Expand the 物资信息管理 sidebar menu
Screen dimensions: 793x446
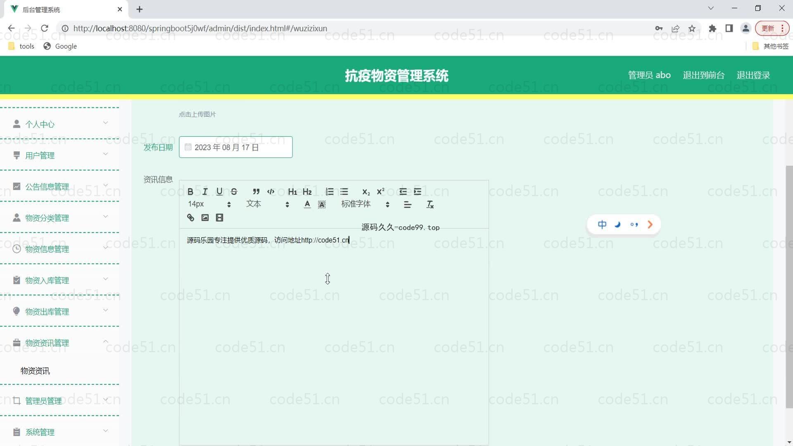click(60, 249)
